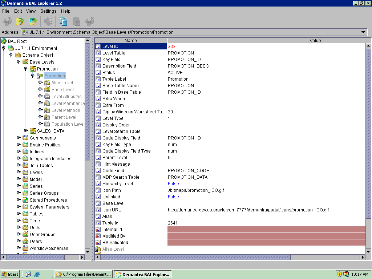The width and height of the screenshot is (372, 279).
Task: Click the blue Copy documents toolbar icon
Action: tap(63, 21)
